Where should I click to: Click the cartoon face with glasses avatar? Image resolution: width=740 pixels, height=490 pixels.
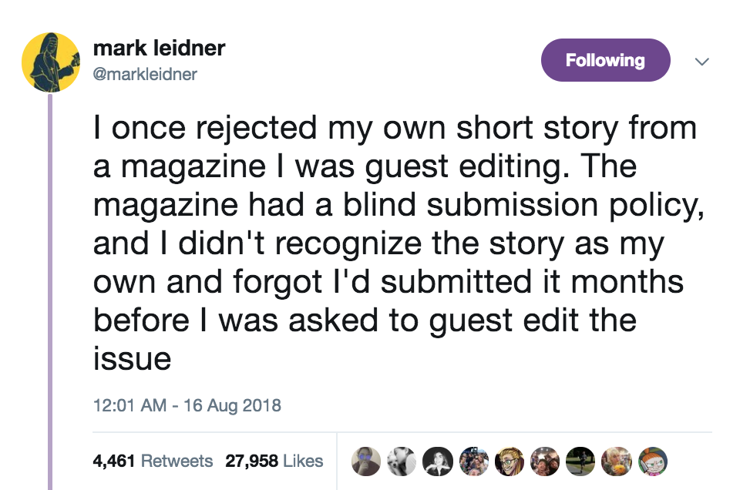click(x=509, y=461)
